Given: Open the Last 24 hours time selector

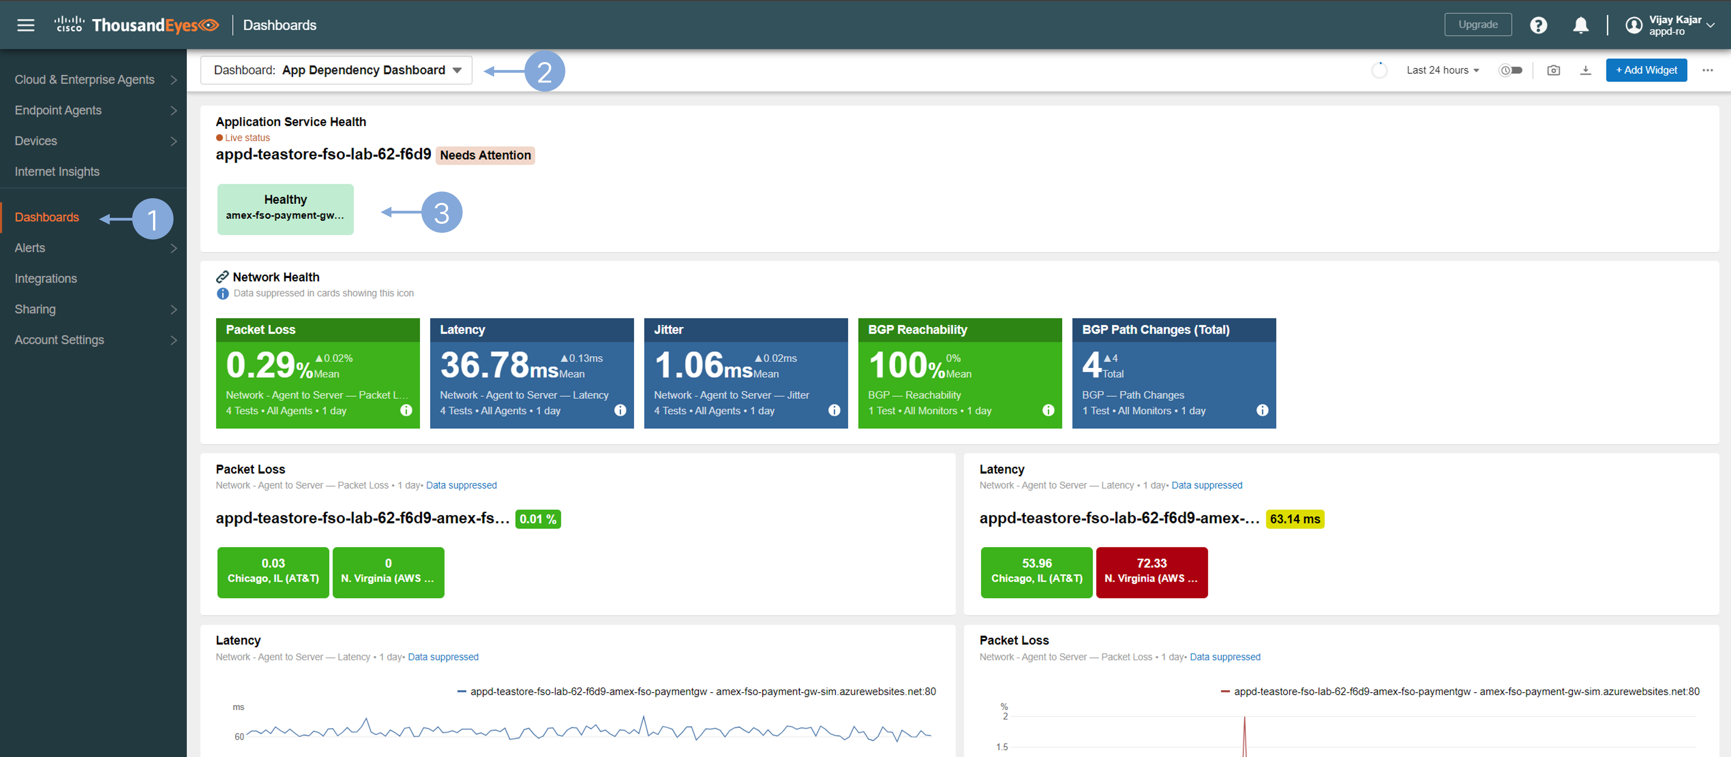Looking at the screenshot, I should 1442,70.
